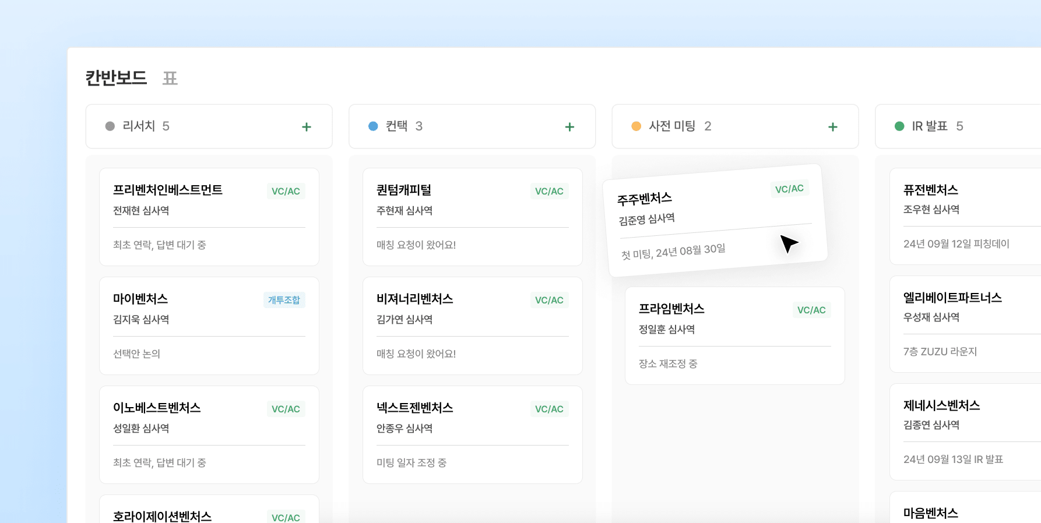Image resolution: width=1041 pixels, height=523 pixels.
Task: Click the 컨택 column title
Action: tap(396, 126)
